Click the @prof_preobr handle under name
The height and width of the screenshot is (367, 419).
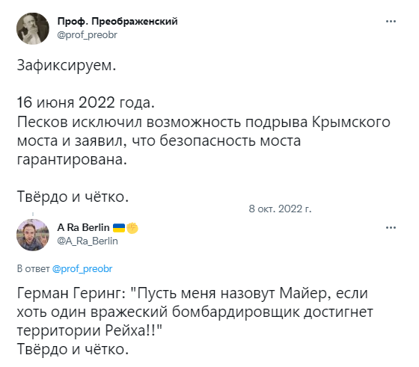pyautogui.click(x=88, y=35)
